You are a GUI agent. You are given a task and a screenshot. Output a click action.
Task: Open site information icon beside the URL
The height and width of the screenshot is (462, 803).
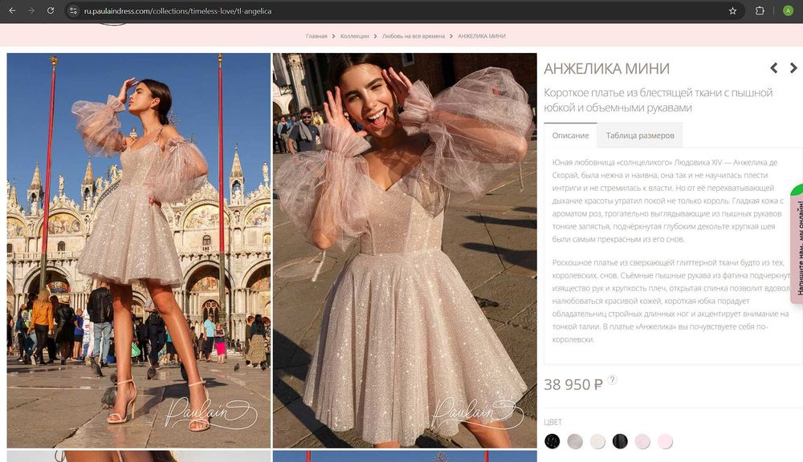click(x=73, y=10)
